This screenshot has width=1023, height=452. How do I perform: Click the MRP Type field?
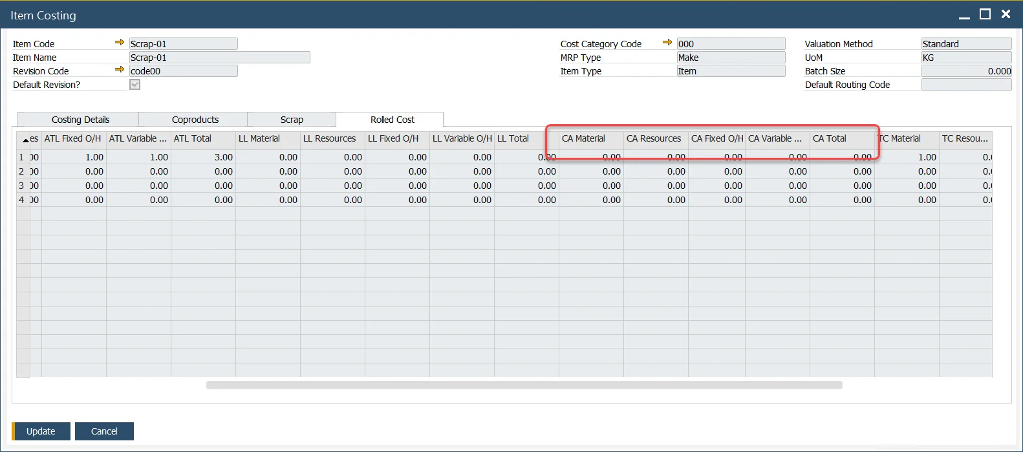click(731, 58)
